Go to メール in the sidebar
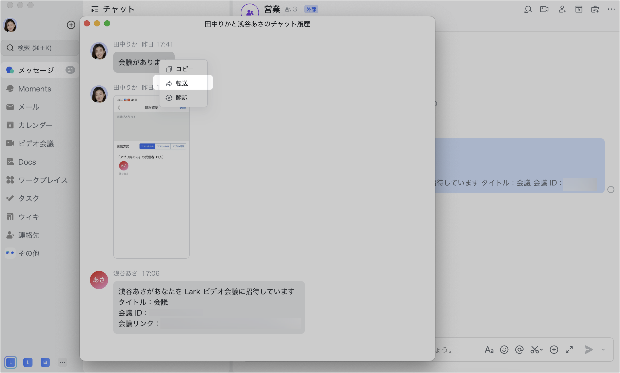This screenshot has width=620, height=373. 40,107
